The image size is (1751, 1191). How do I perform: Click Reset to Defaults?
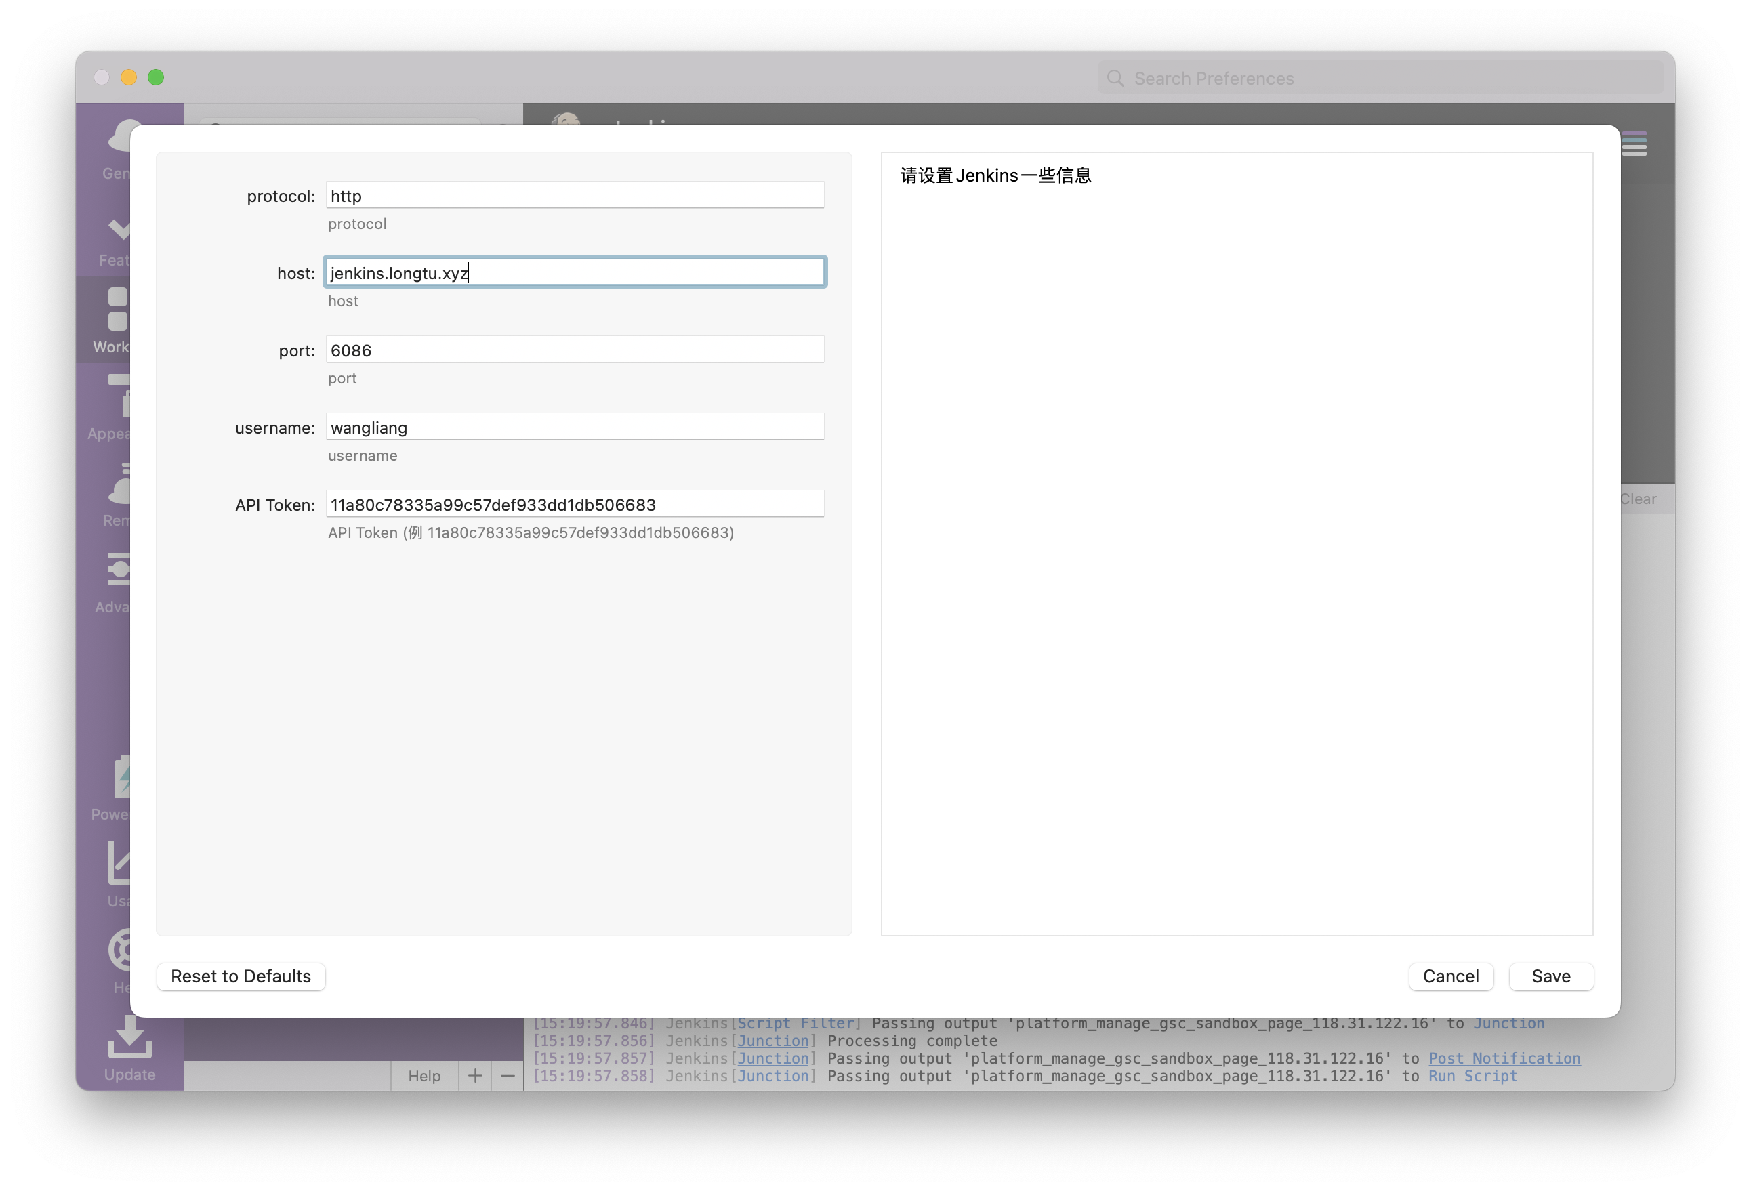(x=241, y=976)
